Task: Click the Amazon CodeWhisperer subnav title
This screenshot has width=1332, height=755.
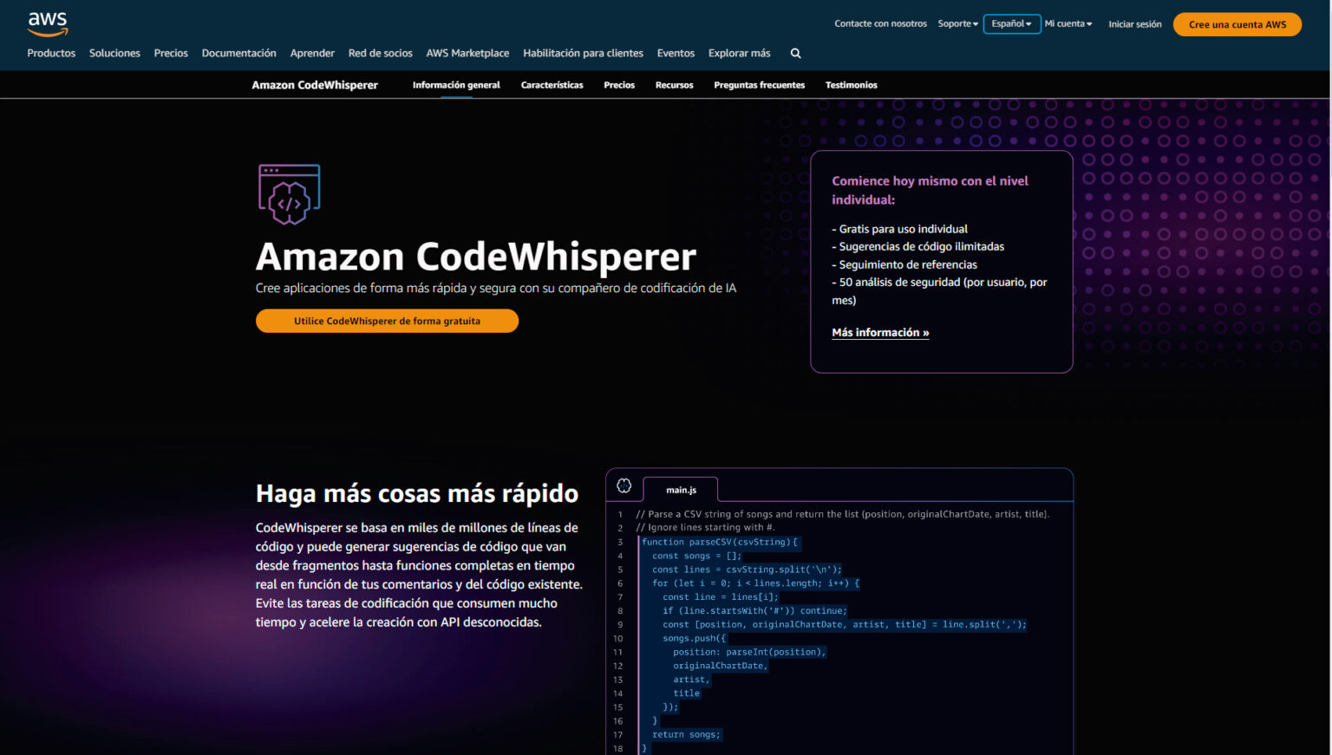Action: (x=315, y=85)
